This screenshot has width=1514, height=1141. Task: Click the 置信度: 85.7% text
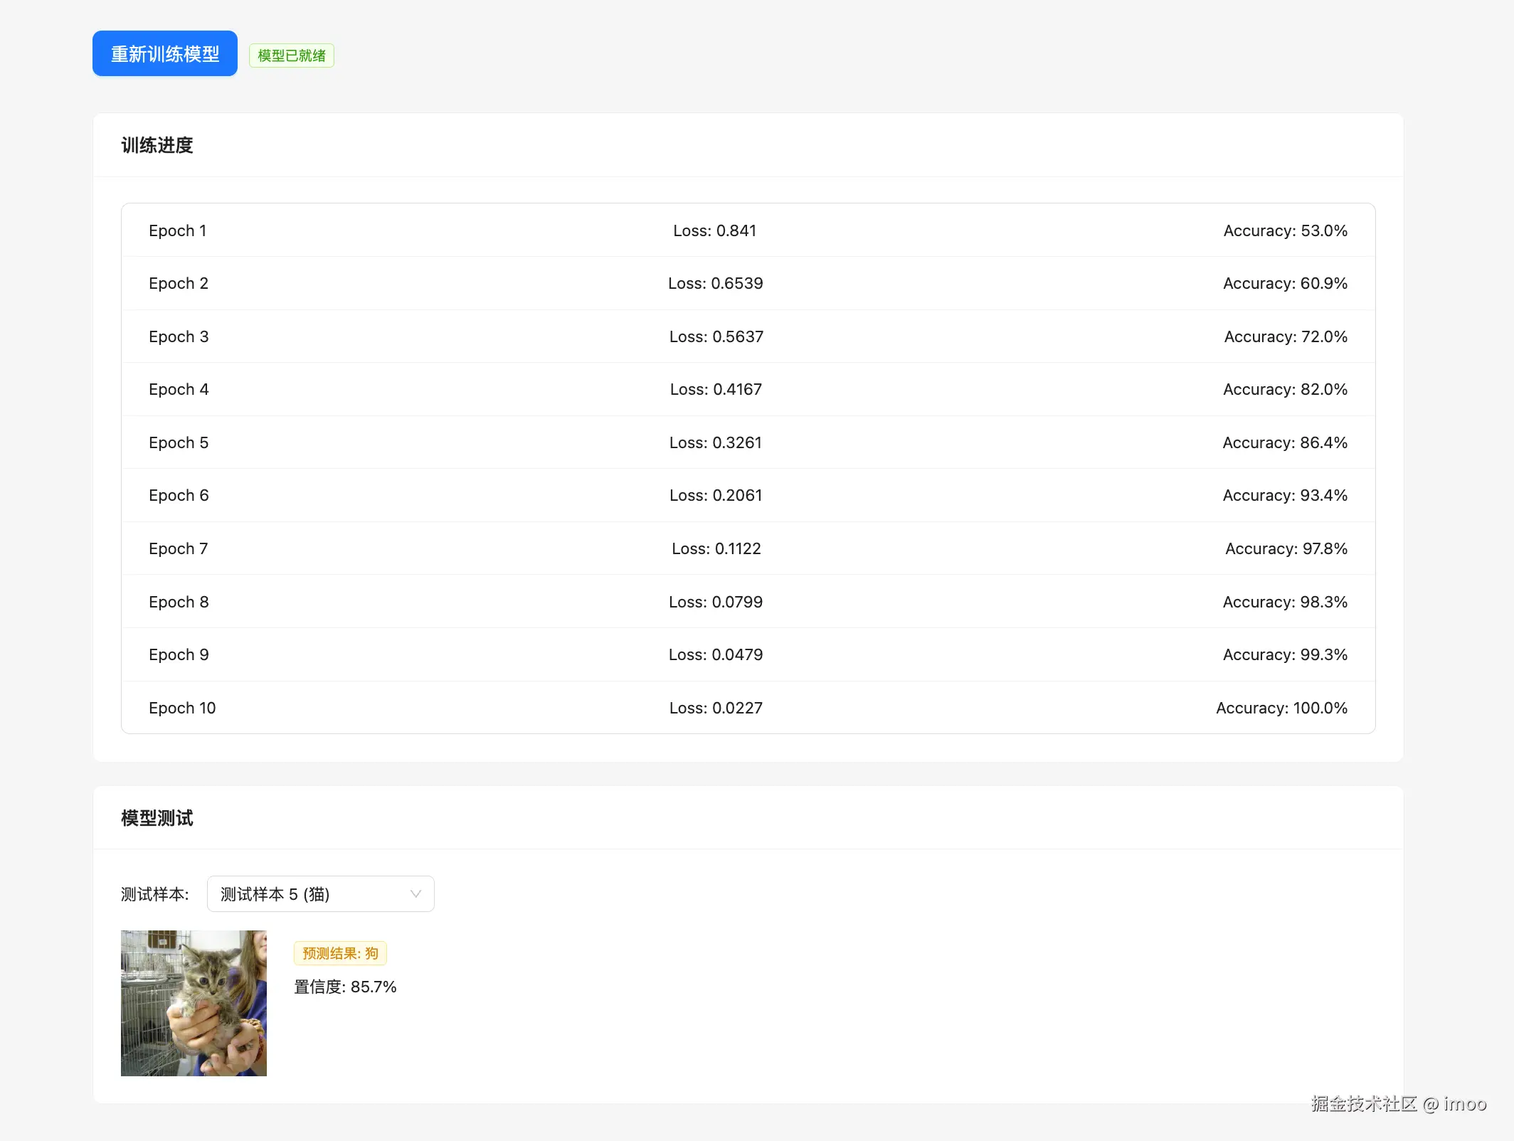345,987
